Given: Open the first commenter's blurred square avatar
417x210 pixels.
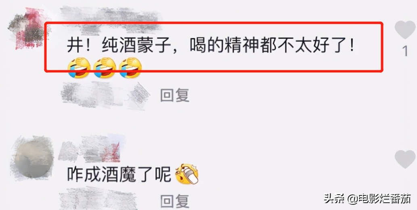Looking at the screenshot, I should [x=26, y=29].
